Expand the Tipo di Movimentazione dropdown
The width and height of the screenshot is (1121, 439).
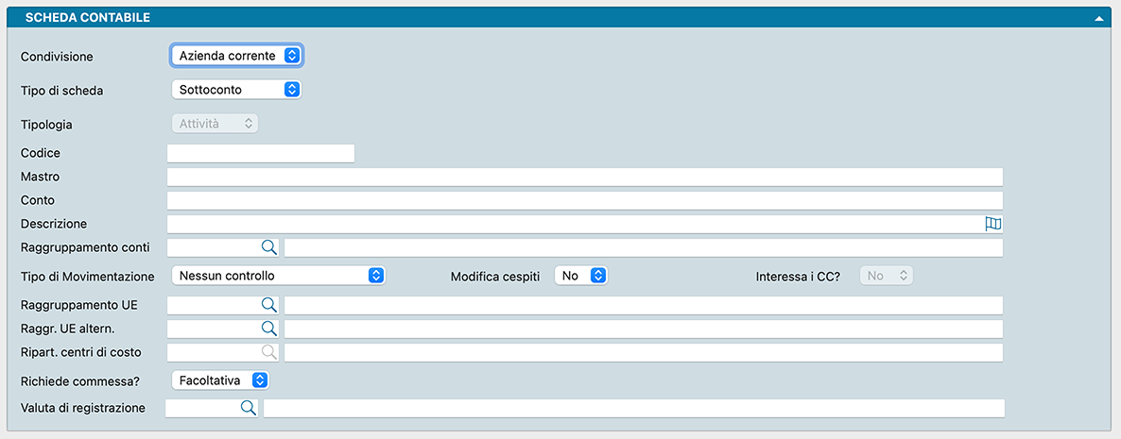pos(278,276)
